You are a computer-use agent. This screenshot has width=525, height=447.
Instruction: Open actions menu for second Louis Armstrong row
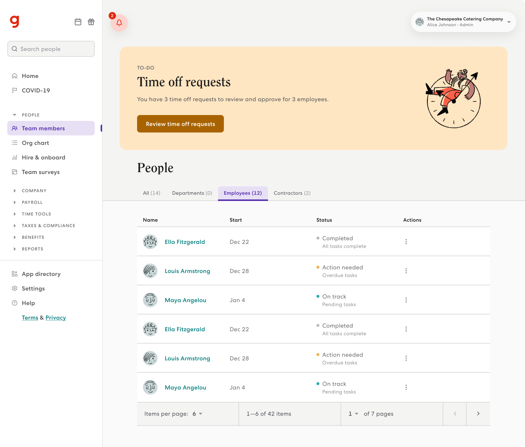coord(406,358)
